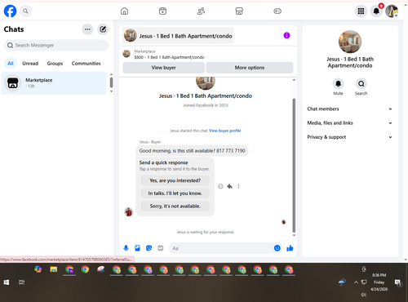408x302 pixels.
Task: Expand the Privacy & support section
Action: [x=350, y=137]
